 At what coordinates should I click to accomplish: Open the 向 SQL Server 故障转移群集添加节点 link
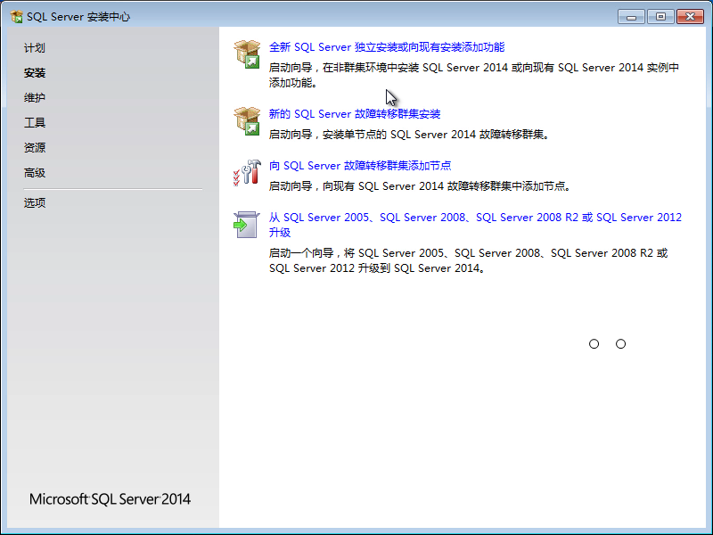360,166
